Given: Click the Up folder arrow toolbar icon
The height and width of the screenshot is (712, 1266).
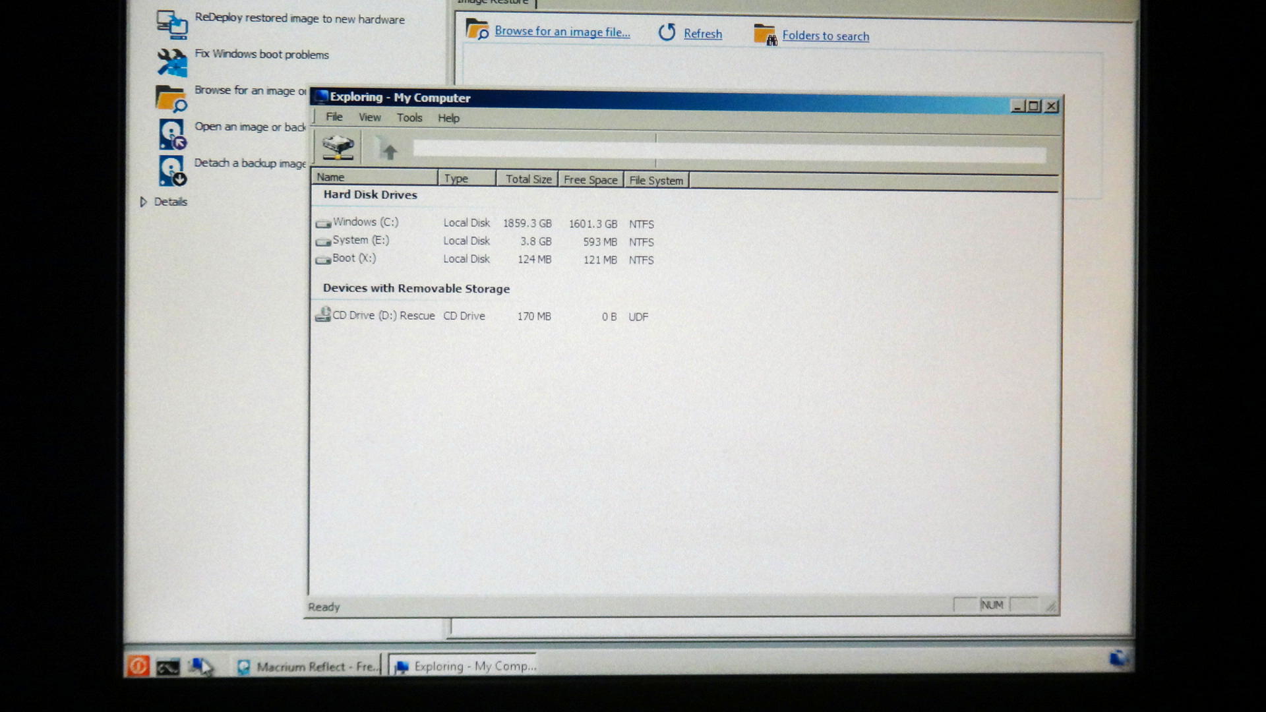Looking at the screenshot, I should pyautogui.click(x=387, y=149).
